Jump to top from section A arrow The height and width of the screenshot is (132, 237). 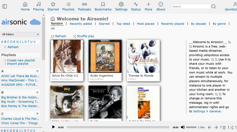pyautogui.click(x=37, y=71)
